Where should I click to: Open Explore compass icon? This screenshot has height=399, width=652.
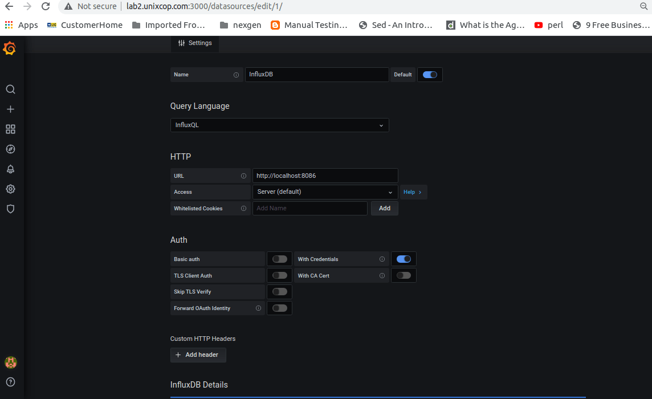(x=10, y=149)
